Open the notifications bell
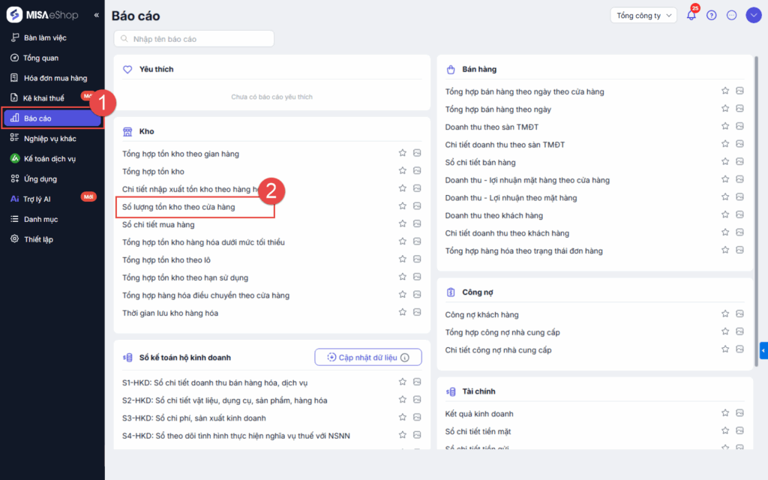The image size is (768, 480). pos(691,16)
